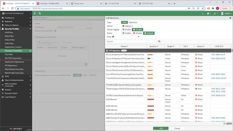Enable packet logging
The width and height of the screenshot is (233, 131).
coord(127,30)
